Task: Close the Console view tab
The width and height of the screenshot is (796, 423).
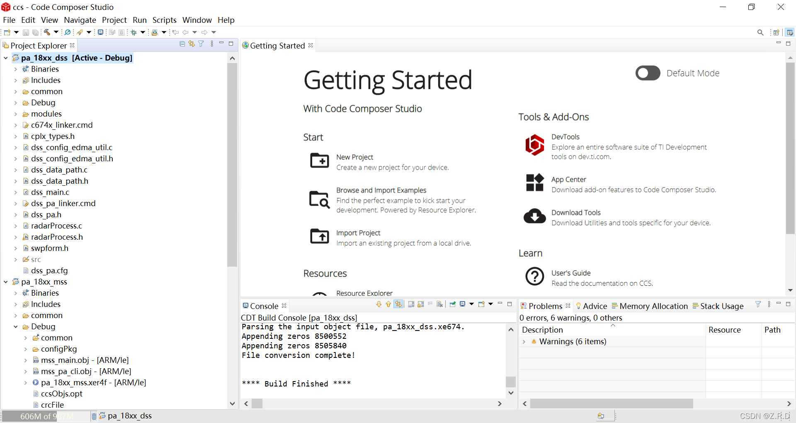Action: coord(284,306)
